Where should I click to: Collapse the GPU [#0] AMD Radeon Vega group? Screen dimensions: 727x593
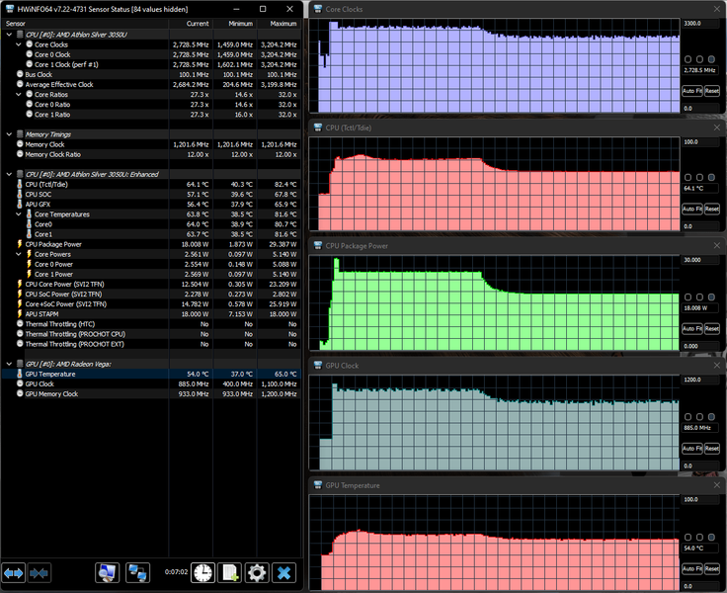9,364
